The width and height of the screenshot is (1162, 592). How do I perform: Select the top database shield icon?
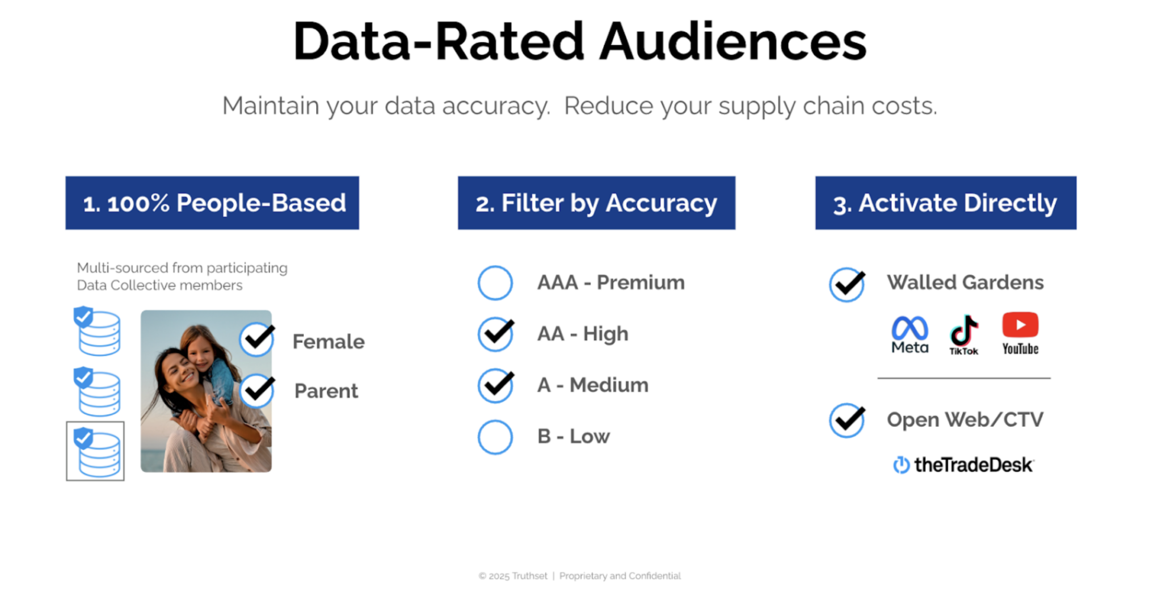(x=98, y=331)
